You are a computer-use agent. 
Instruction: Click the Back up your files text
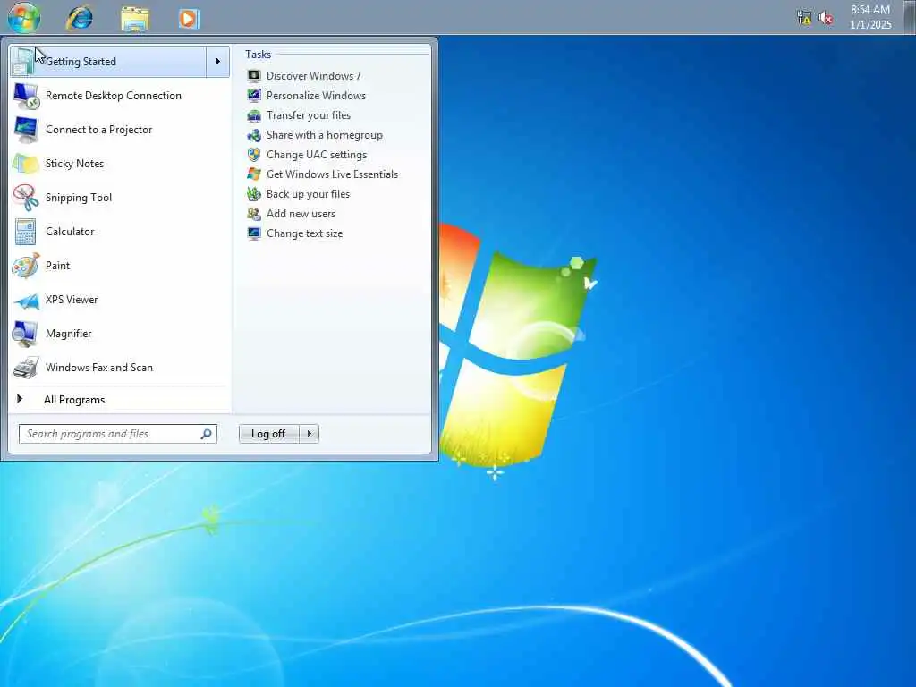308,194
